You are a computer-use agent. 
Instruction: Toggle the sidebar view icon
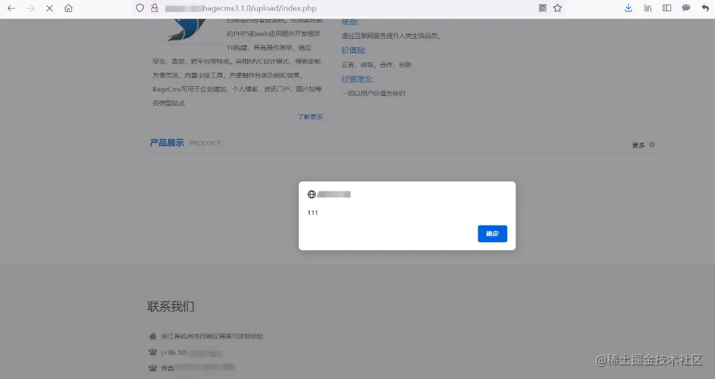click(667, 8)
